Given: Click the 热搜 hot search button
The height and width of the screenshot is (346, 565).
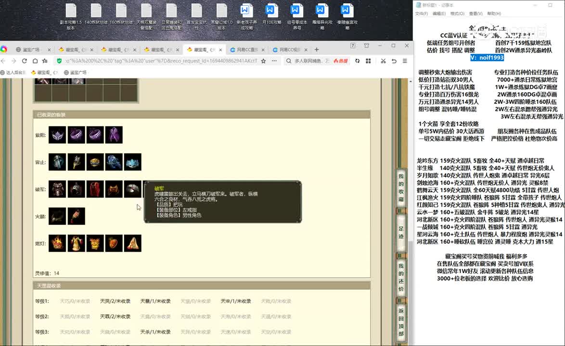Looking at the screenshot, I should point(341,61).
